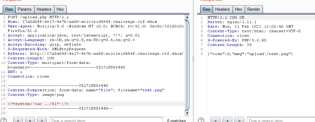Click the Content-Type: image/png line
This screenshot has width=315, height=122.
36,95
